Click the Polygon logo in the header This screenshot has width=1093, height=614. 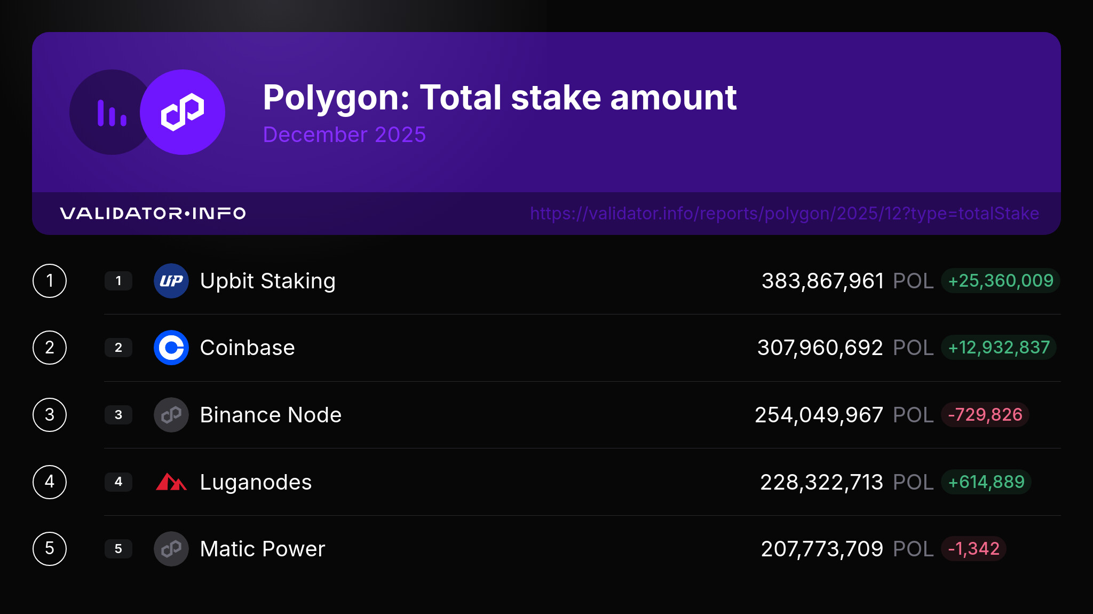[x=183, y=112]
